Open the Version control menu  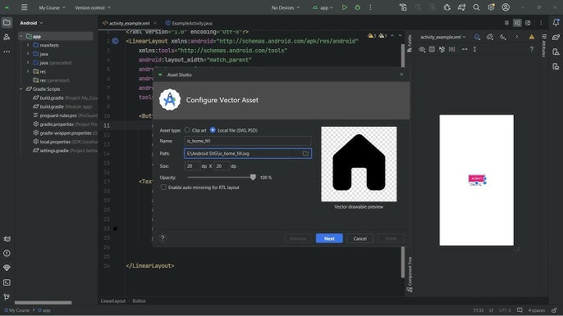coord(93,7)
